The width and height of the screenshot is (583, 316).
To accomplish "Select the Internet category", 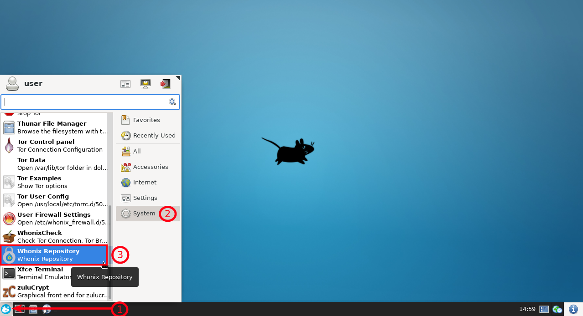I will pyautogui.click(x=145, y=183).
